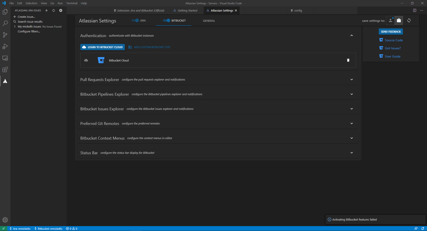The image size is (427, 231).
Task: Save settings to user account icon
Action: (391, 20)
